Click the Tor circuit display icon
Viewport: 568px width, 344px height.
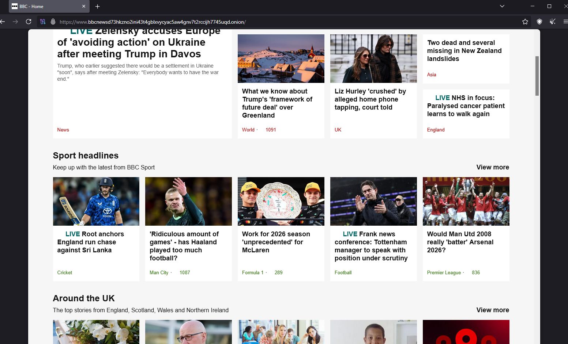click(43, 22)
